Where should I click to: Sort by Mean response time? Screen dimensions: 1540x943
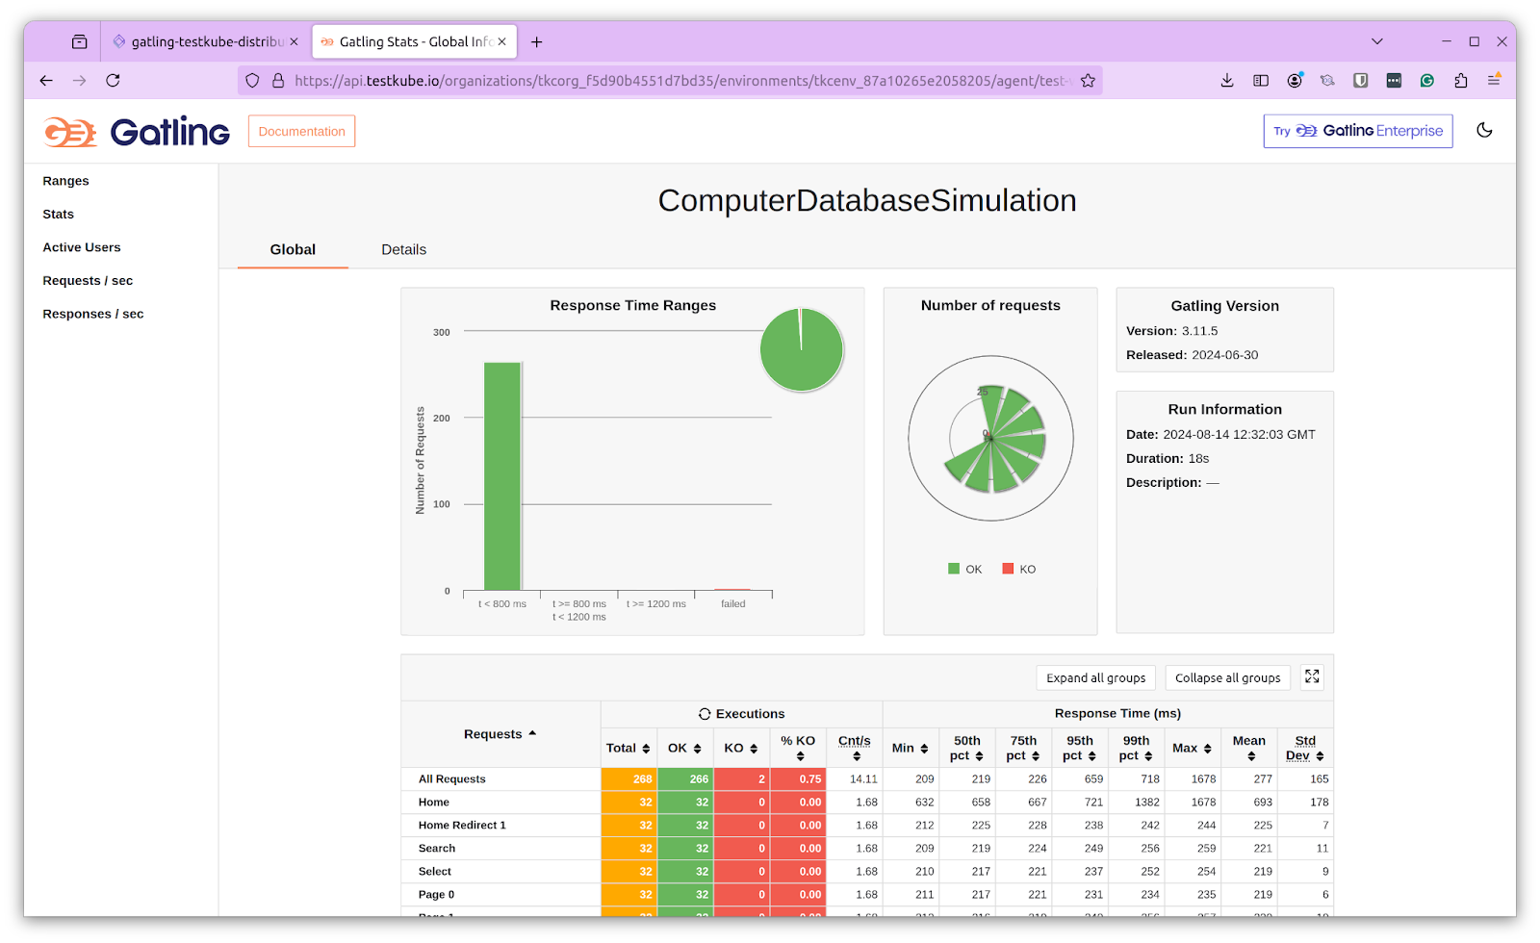[1248, 748]
